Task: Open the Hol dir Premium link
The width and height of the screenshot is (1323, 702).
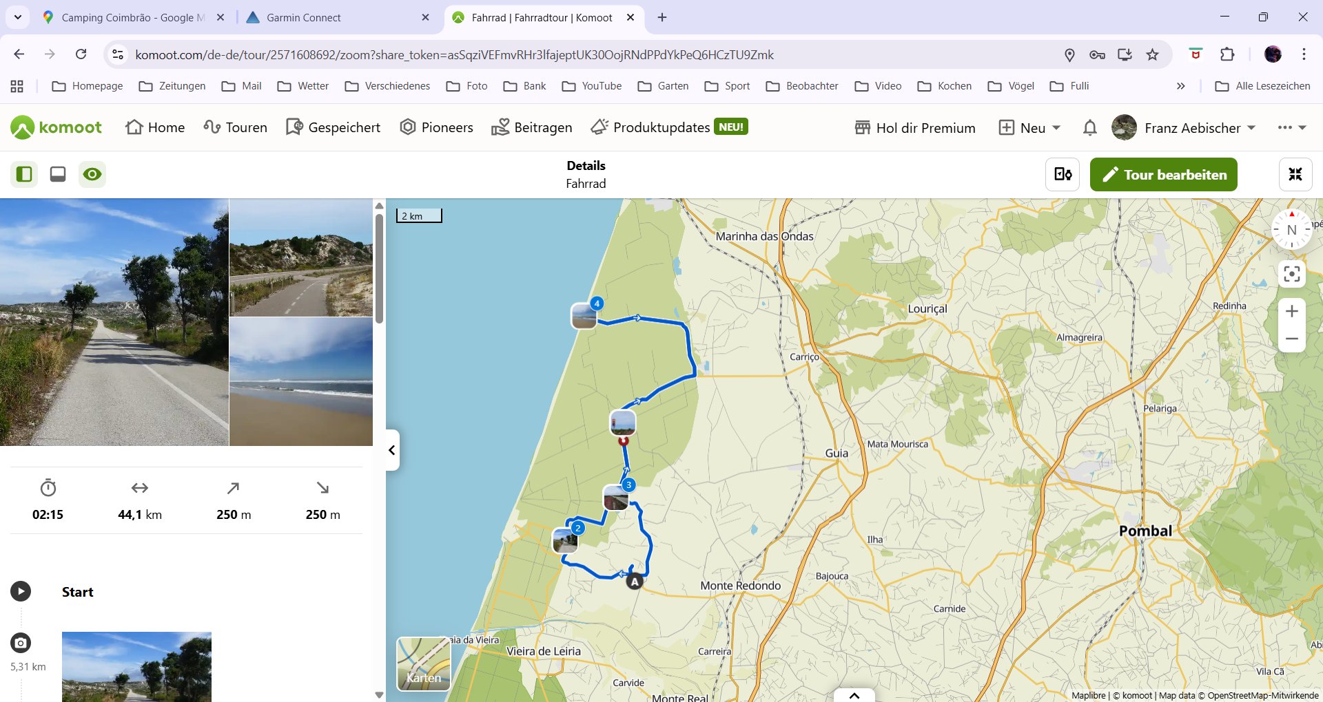Action: [915, 128]
